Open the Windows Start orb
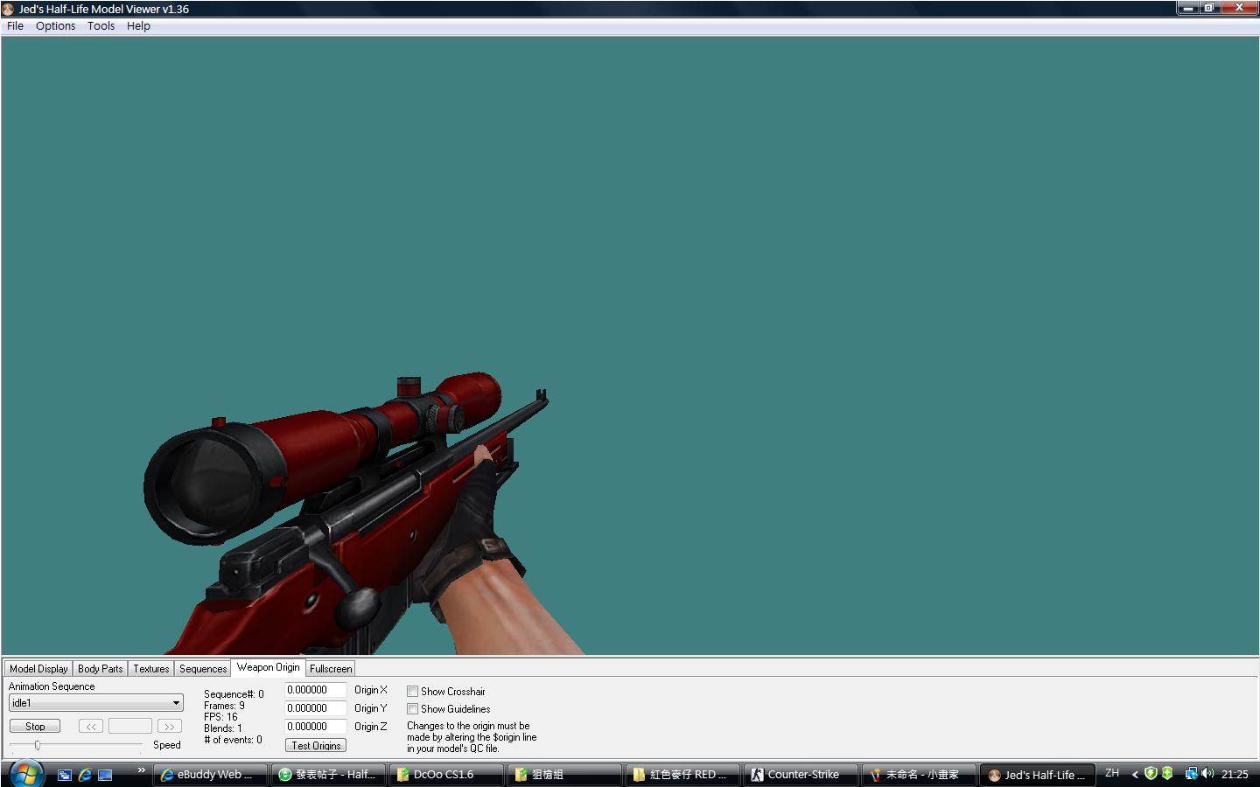Viewport: 1260px width, 787px height. [x=26, y=775]
